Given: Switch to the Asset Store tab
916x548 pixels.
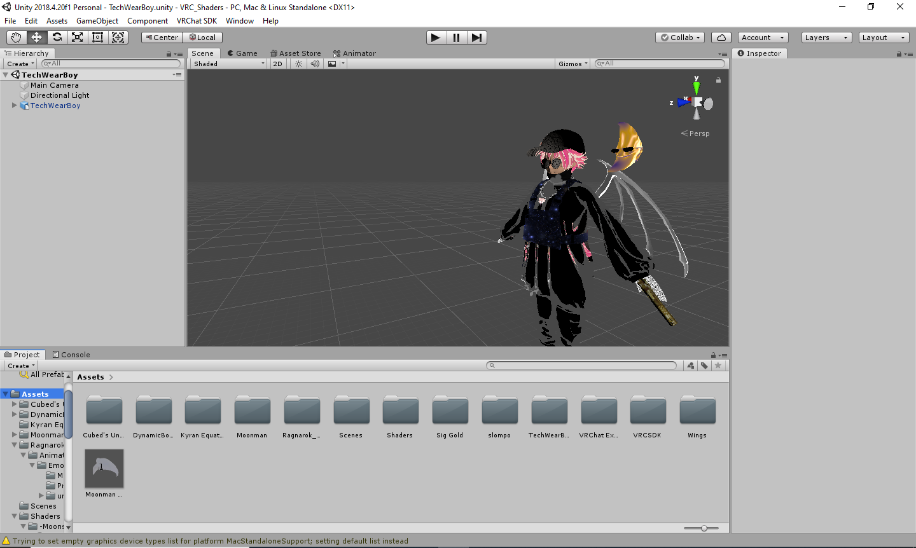Looking at the screenshot, I should [x=296, y=53].
